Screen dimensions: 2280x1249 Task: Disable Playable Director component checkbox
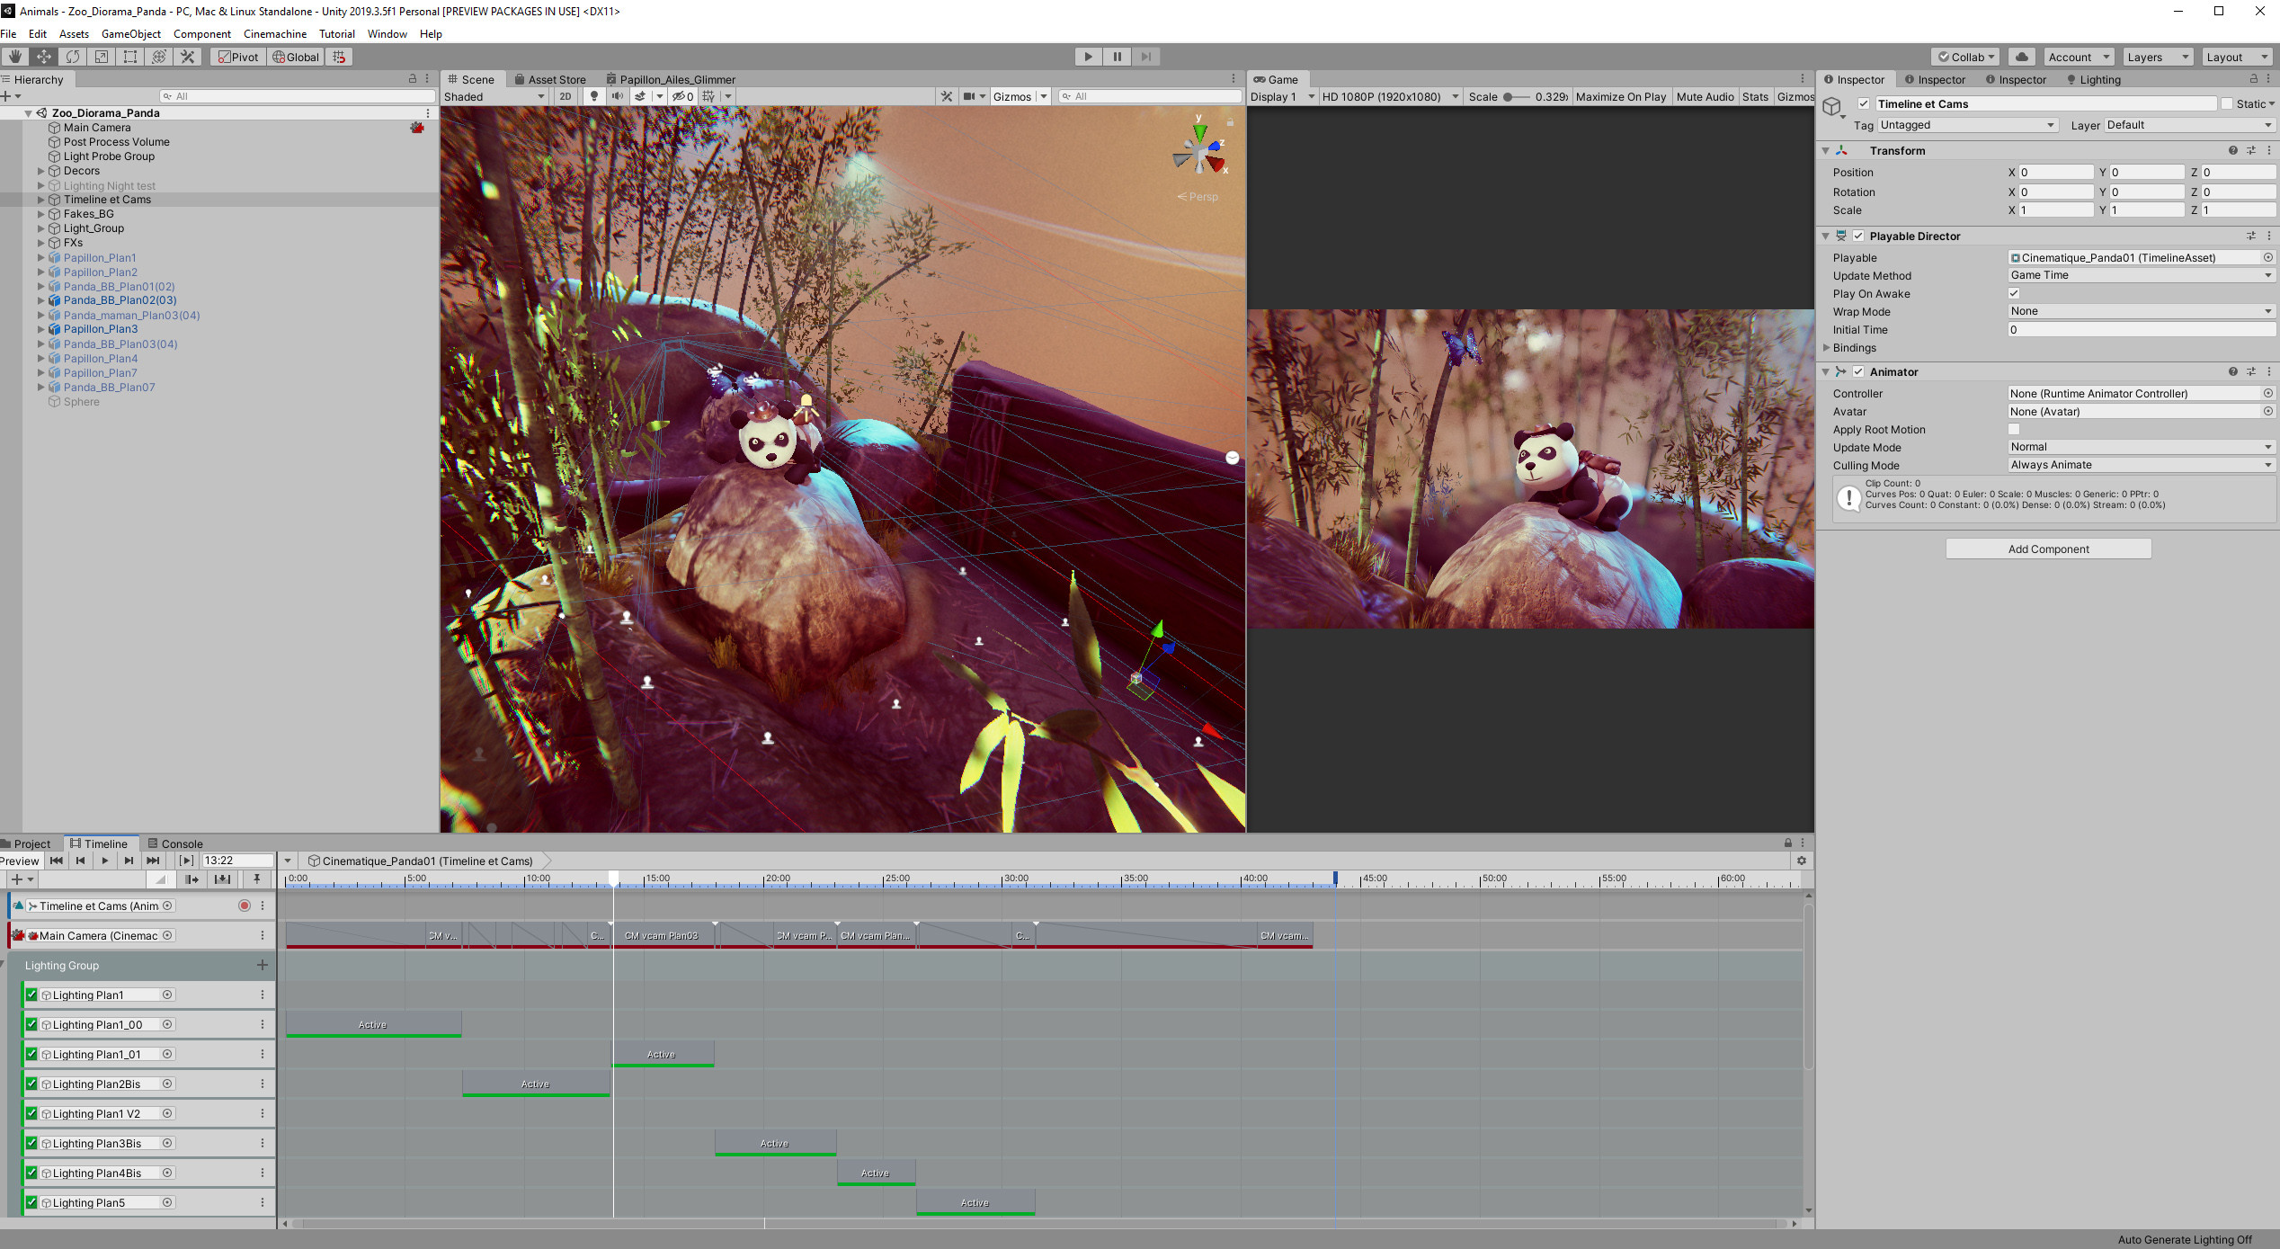click(x=1858, y=236)
